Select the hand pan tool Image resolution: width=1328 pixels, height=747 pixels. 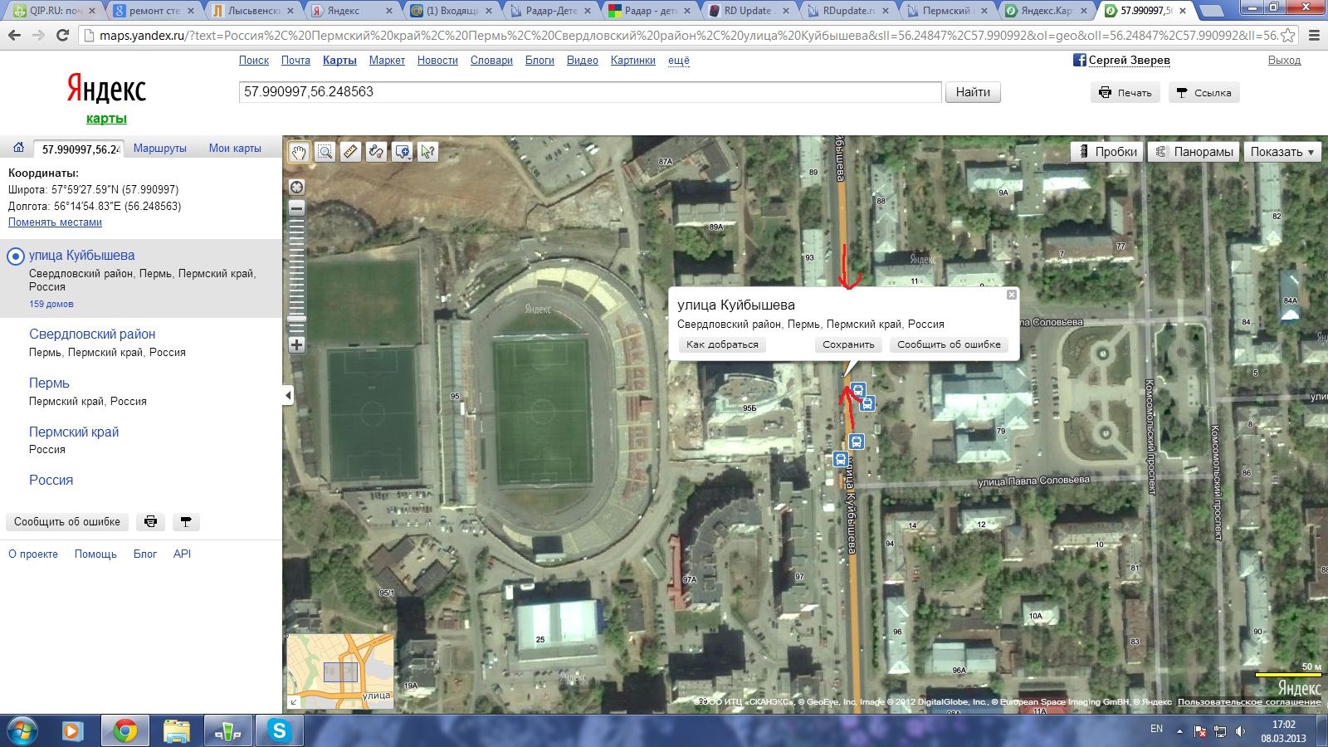point(299,152)
